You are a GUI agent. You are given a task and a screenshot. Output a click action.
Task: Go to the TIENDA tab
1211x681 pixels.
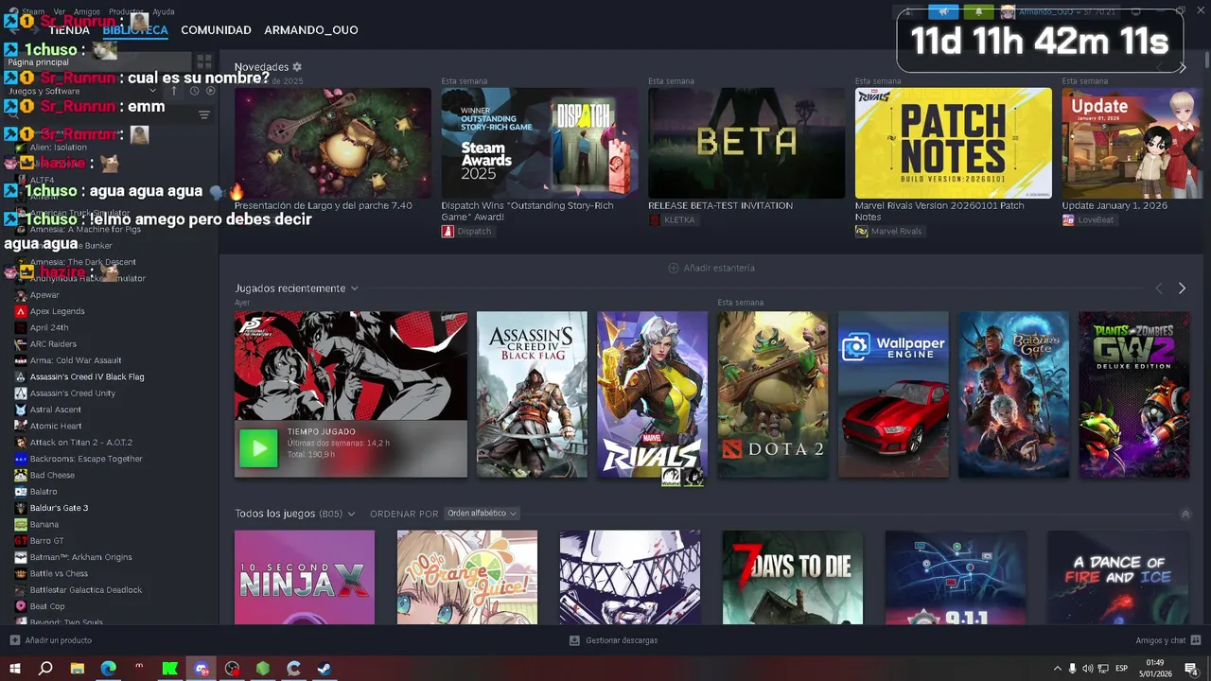point(69,30)
